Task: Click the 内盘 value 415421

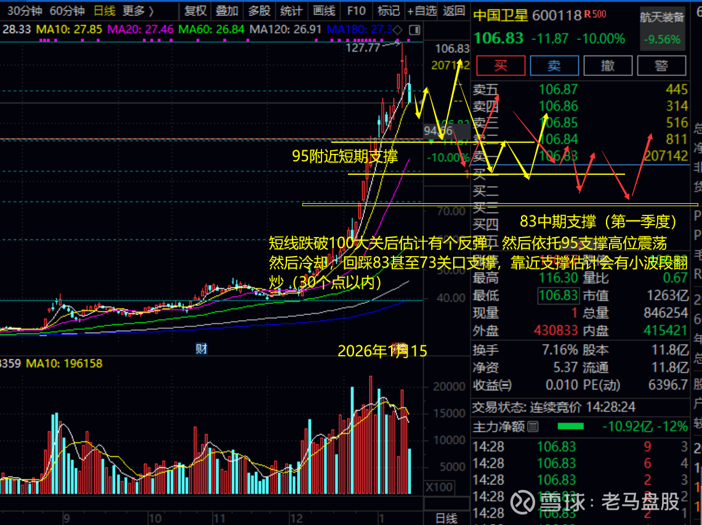Action: tap(665, 331)
